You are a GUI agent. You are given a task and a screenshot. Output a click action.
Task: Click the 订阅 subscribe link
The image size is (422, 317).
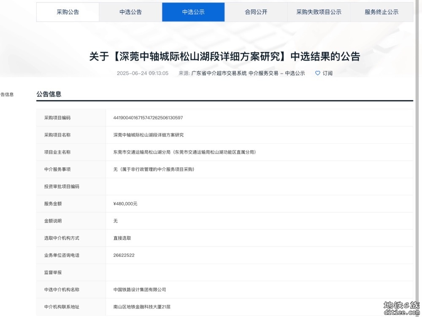tap(327, 73)
